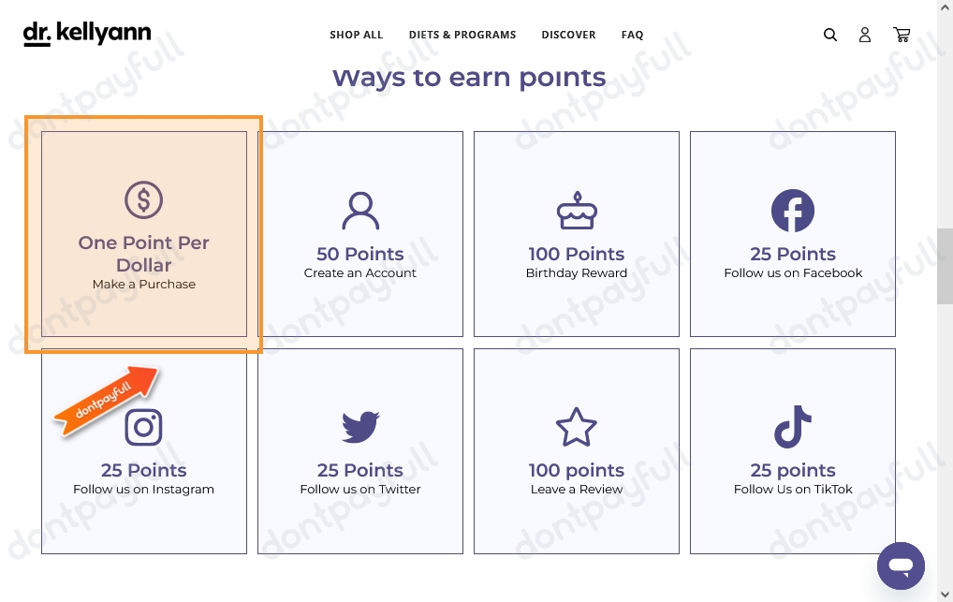The height and width of the screenshot is (602, 953).
Task: Click the user account icon
Action: coord(865,35)
